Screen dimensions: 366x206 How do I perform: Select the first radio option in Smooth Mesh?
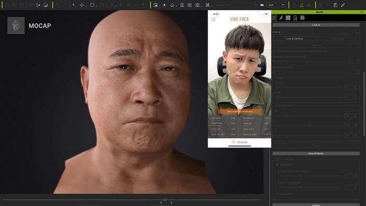(277, 164)
